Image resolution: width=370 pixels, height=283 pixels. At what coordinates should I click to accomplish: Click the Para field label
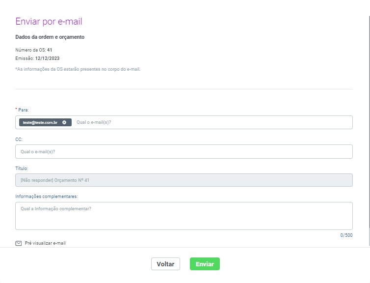click(x=24, y=110)
